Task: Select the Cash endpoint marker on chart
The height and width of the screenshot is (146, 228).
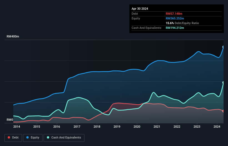Action: 223,82
